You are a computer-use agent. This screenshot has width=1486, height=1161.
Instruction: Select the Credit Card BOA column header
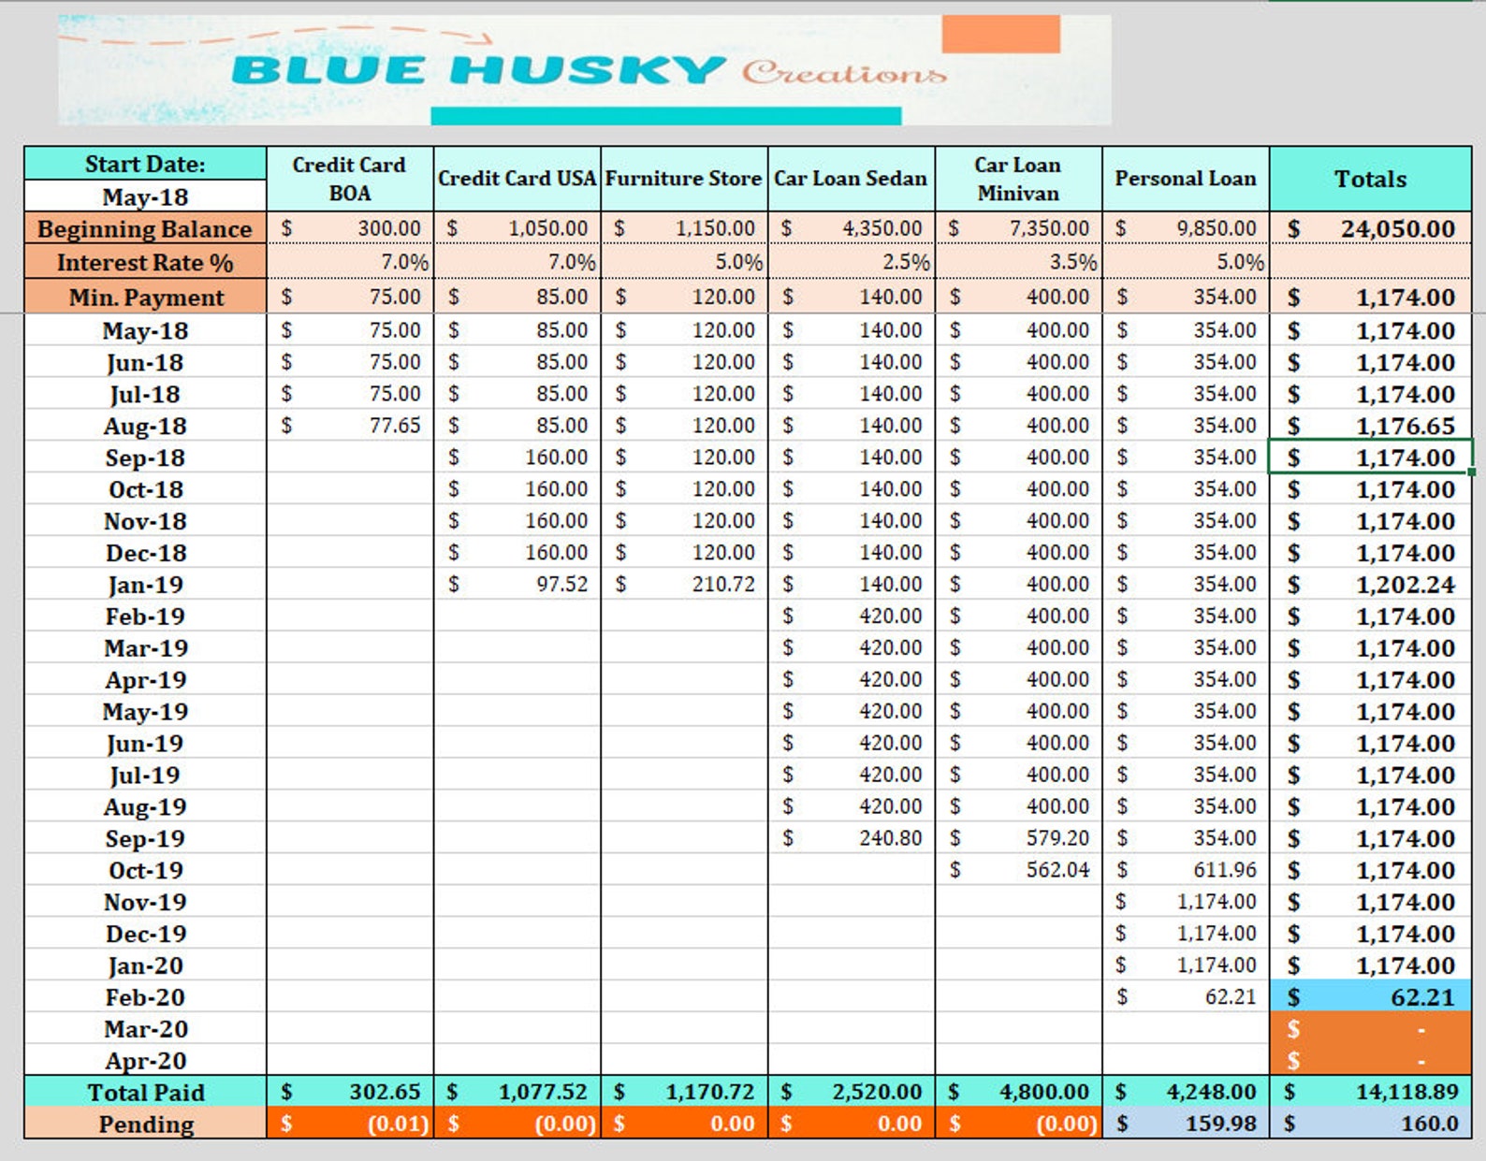click(350, 179)
